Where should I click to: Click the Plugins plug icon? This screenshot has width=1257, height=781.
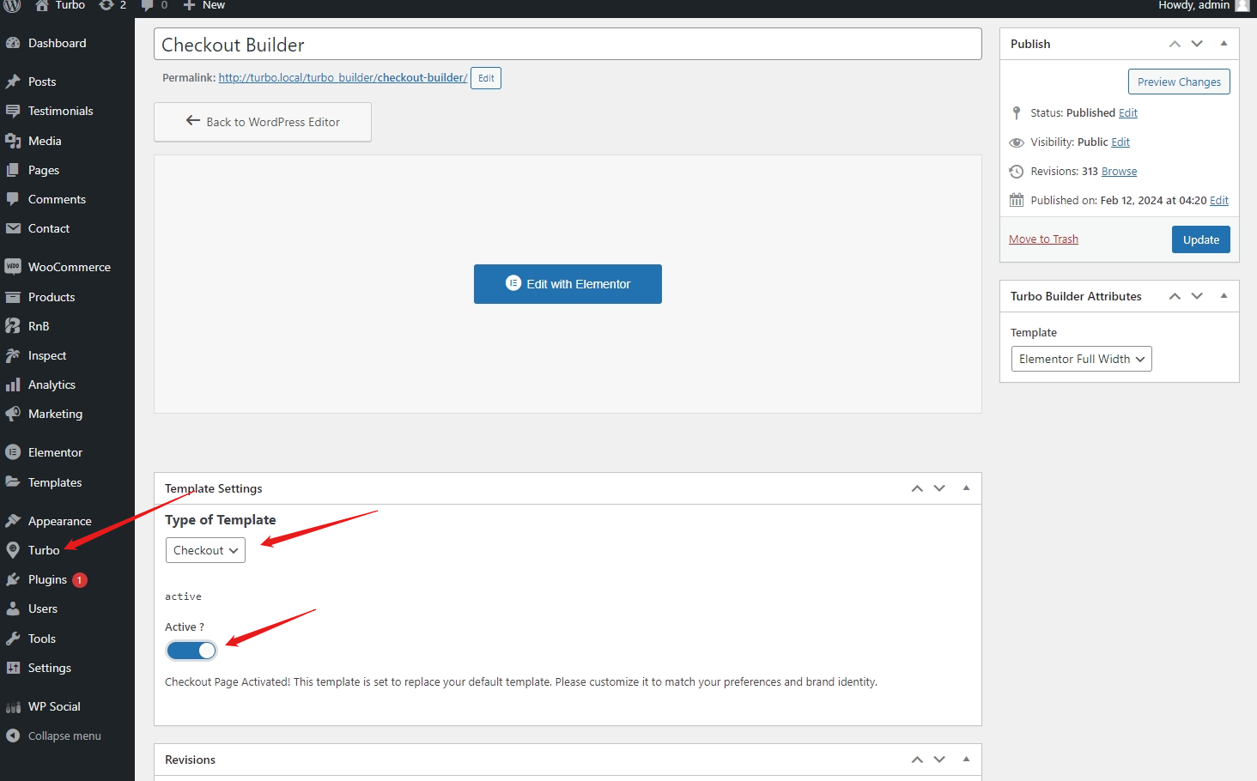(13, 579)
